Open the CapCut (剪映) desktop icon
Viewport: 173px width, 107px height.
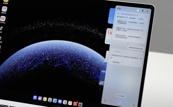click(1, 38)
